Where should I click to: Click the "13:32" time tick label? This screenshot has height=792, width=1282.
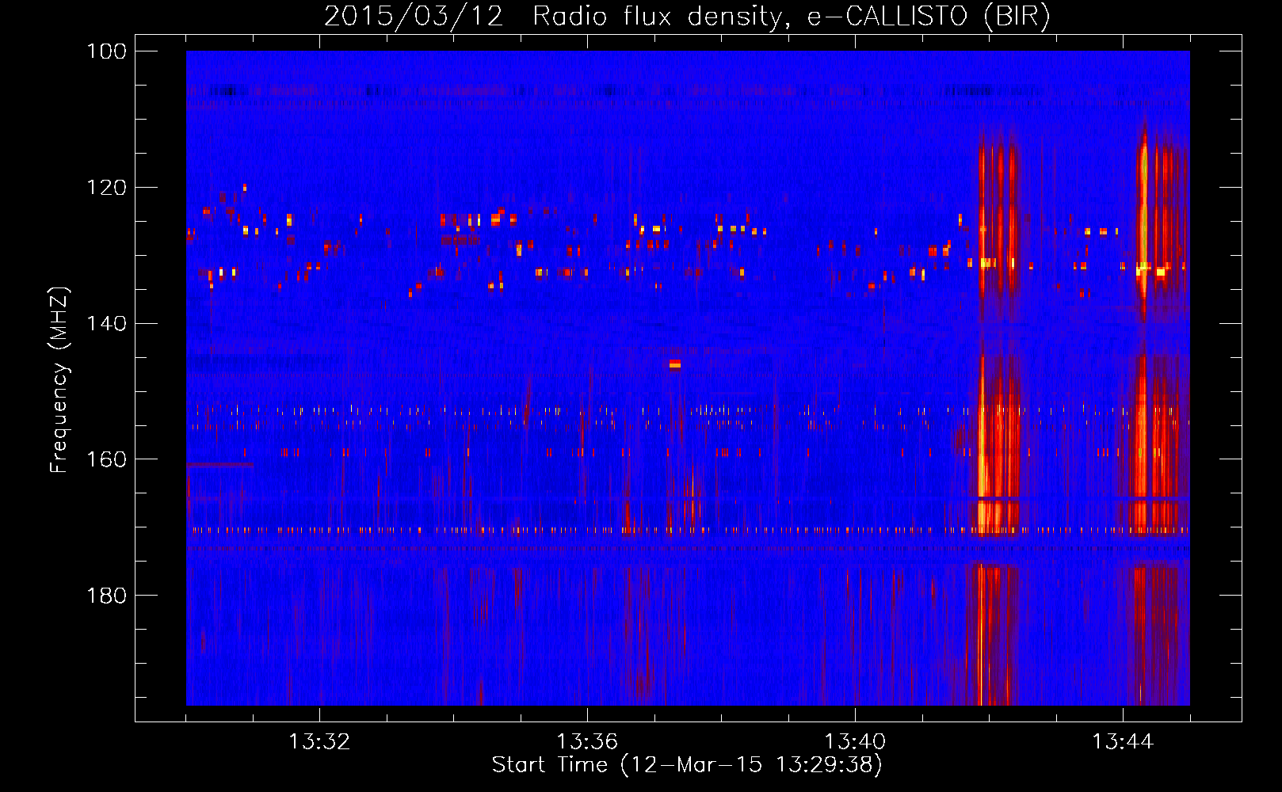319,742
